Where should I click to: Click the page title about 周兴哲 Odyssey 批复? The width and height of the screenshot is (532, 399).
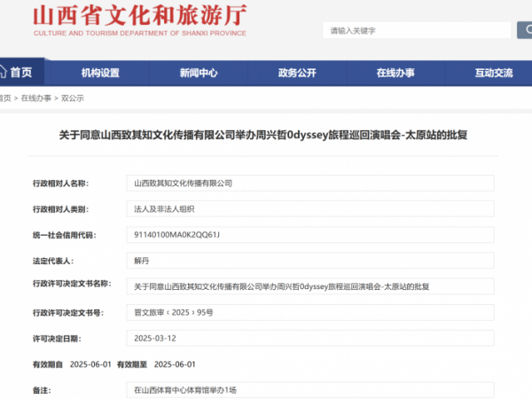(262, 136)
